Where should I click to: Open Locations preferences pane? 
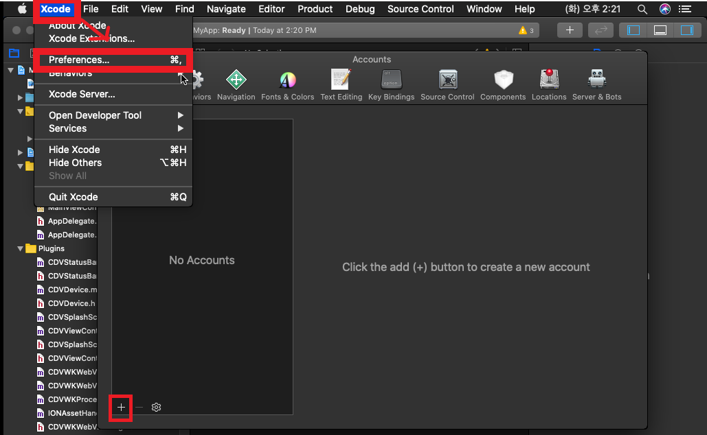tap(549, 85)
